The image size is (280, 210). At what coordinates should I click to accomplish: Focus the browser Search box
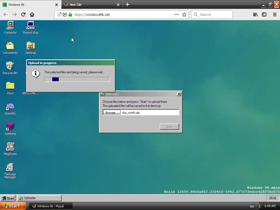[212, 14]
